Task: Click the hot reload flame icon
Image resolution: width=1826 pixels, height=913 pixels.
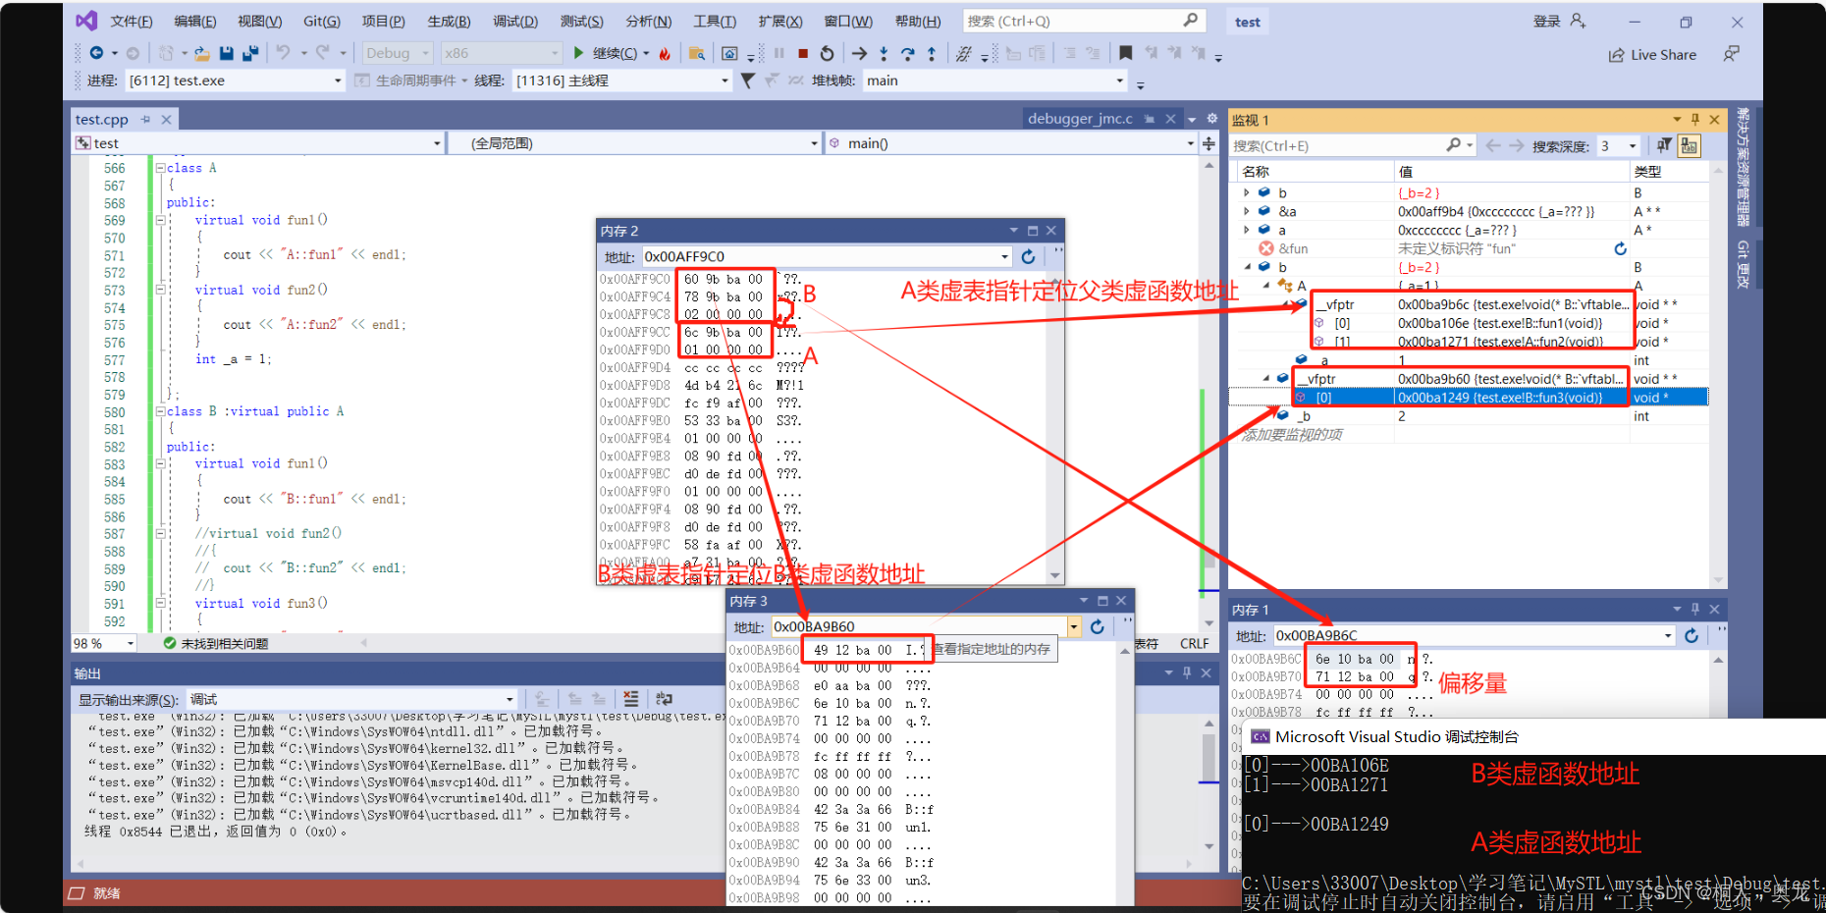Action: pos(665,53)
